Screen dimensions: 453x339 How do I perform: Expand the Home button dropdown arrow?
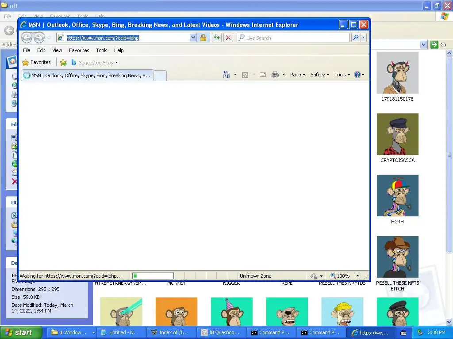coord(235,75)
